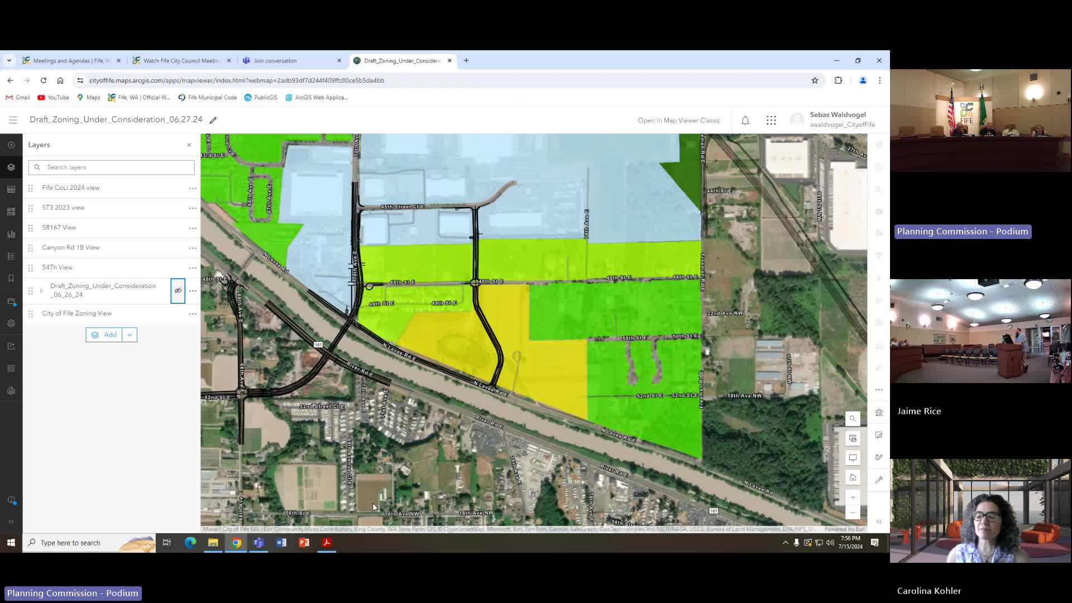The width and height of the screenshot is (1072, 603).
Task: Click Open in Map Viewer Classic link
Action: (679, 120)
